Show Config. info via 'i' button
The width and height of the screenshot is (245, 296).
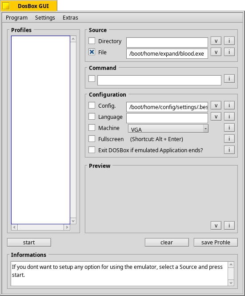tap(229, 105)
